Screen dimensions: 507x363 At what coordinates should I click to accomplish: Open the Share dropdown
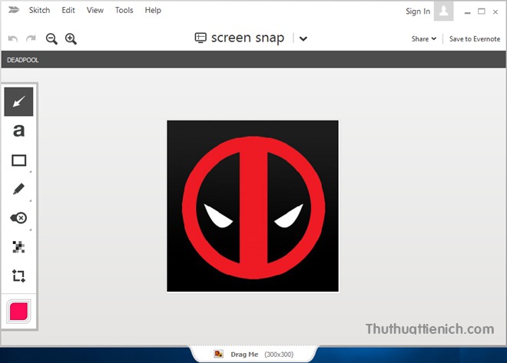(x=423, y=39)
